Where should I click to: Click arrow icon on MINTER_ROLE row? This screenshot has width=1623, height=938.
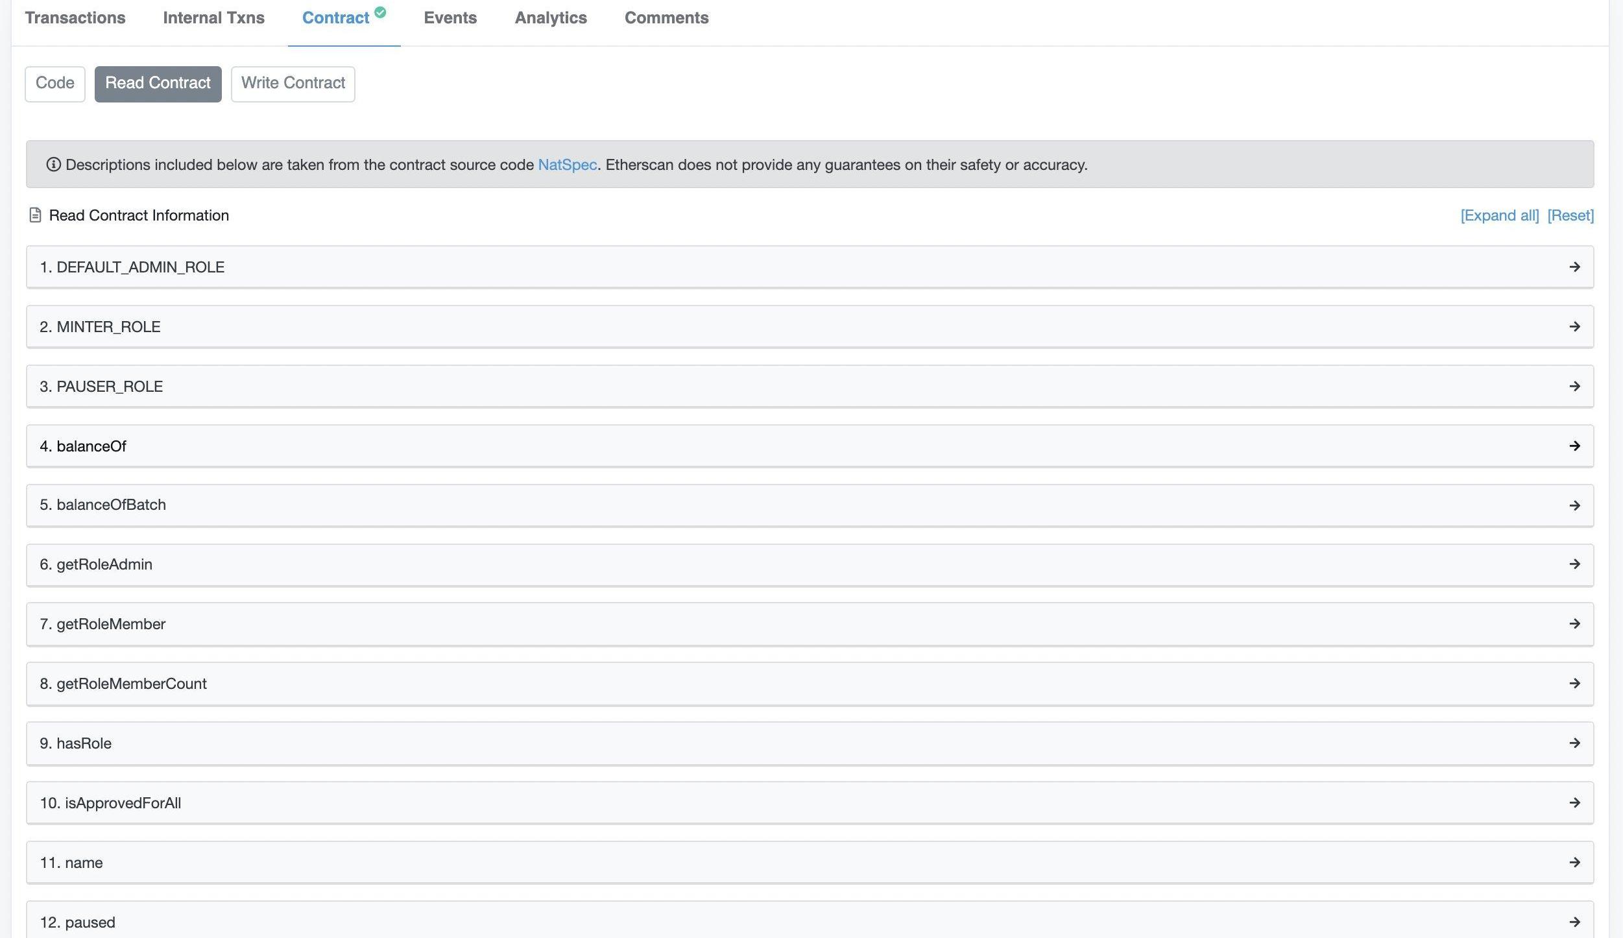click(x=1574, y=327)
